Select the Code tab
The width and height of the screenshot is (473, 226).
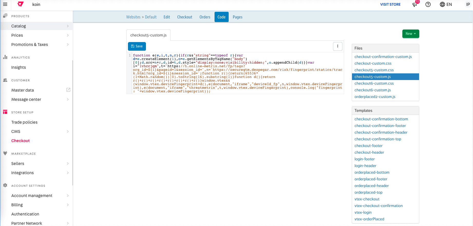[221, 17]
